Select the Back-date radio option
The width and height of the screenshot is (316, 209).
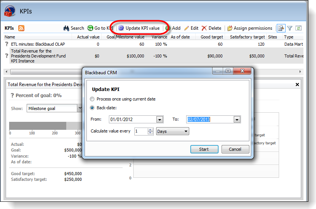(x=92, y=108)
